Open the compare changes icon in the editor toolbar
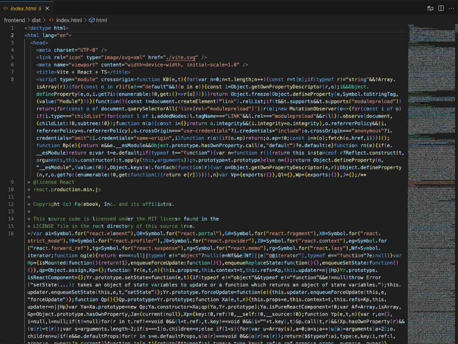 coord(430,8)
